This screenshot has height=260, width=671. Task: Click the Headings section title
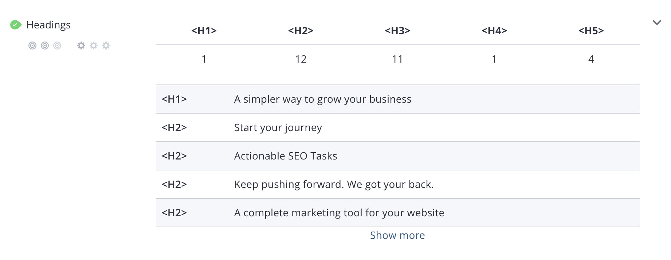pos(48,25)
